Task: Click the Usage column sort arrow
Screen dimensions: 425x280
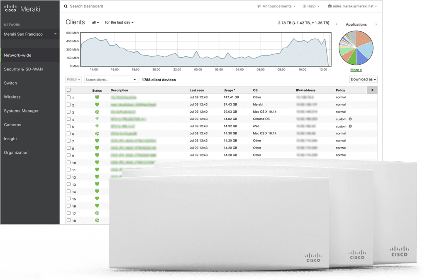Action: (235, 90)
